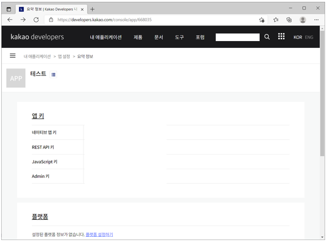This screenshot has height=242, width=327.
Task: Click the Admin 키 row label
Action: [40, 176]
